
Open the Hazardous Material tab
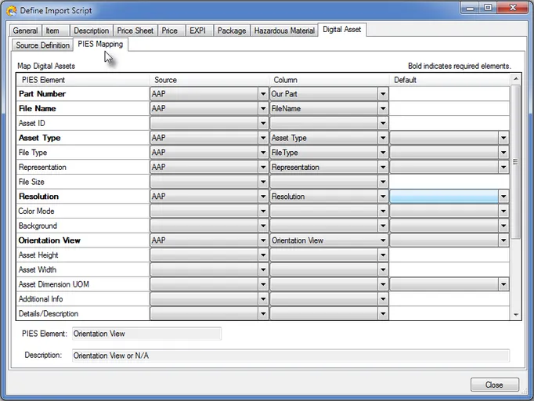[x=284, y=31]
